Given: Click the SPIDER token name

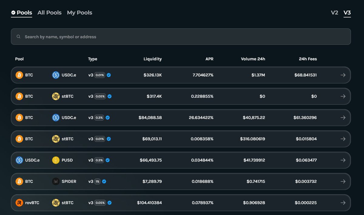Looking at the screenshot, I should [x=69, y=181].
